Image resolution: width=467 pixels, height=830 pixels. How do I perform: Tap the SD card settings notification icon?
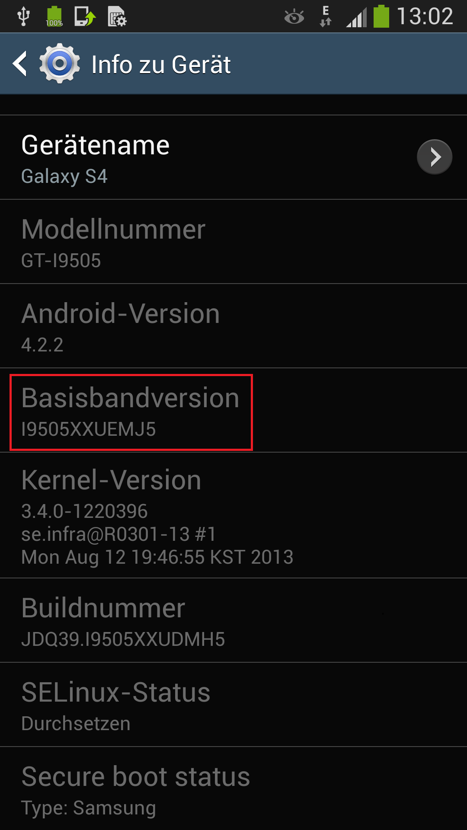tap(117, 16)
